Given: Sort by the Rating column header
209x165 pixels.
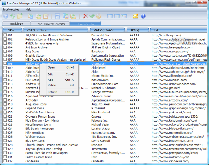Looking at the screenshot, I should point(138,30).
